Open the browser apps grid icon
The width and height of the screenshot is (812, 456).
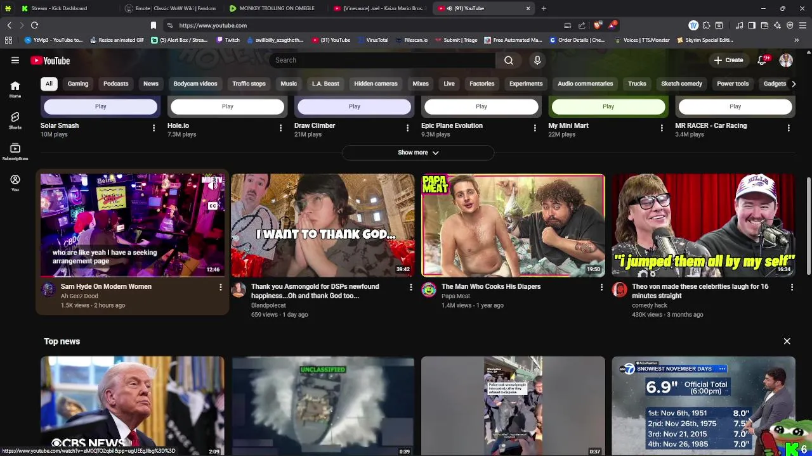pos(8,40)
